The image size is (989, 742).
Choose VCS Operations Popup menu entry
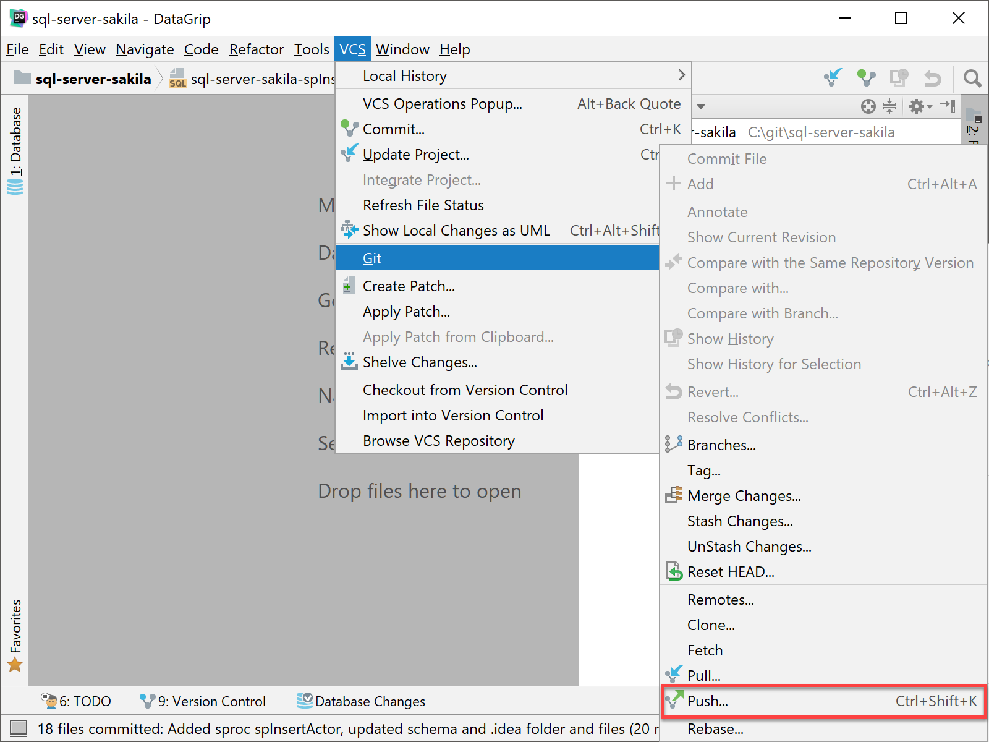513,104
